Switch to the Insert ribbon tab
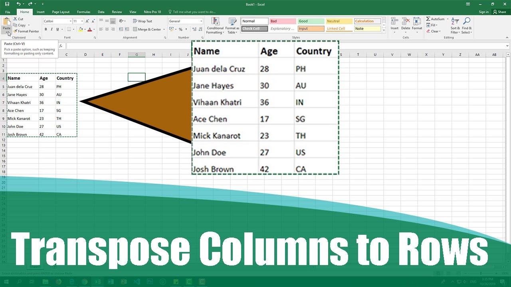This screenshot has width=511, height=287. (x=40, y=12)
